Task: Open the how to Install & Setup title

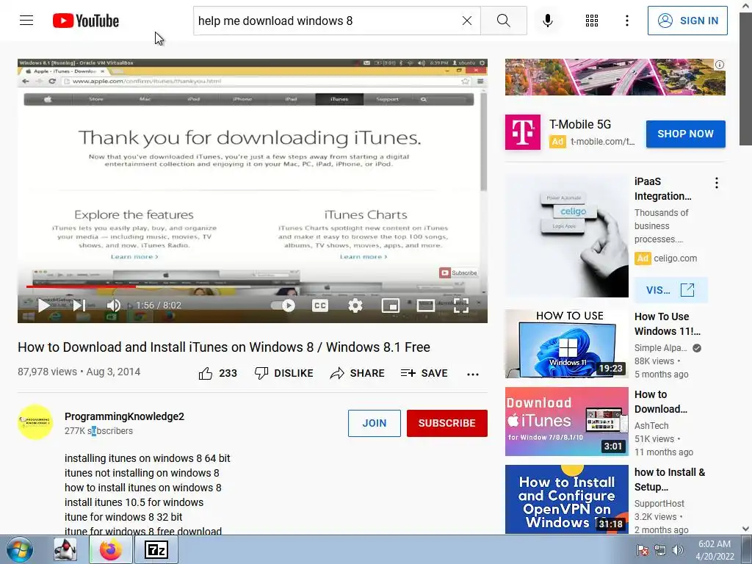Action: pos(670,479)
